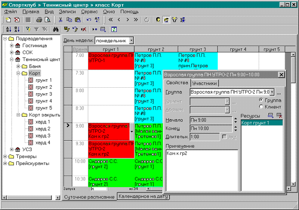
Task: Click the schedule's vertical scrollbar down arrow
Action: (x=293, y=184)
